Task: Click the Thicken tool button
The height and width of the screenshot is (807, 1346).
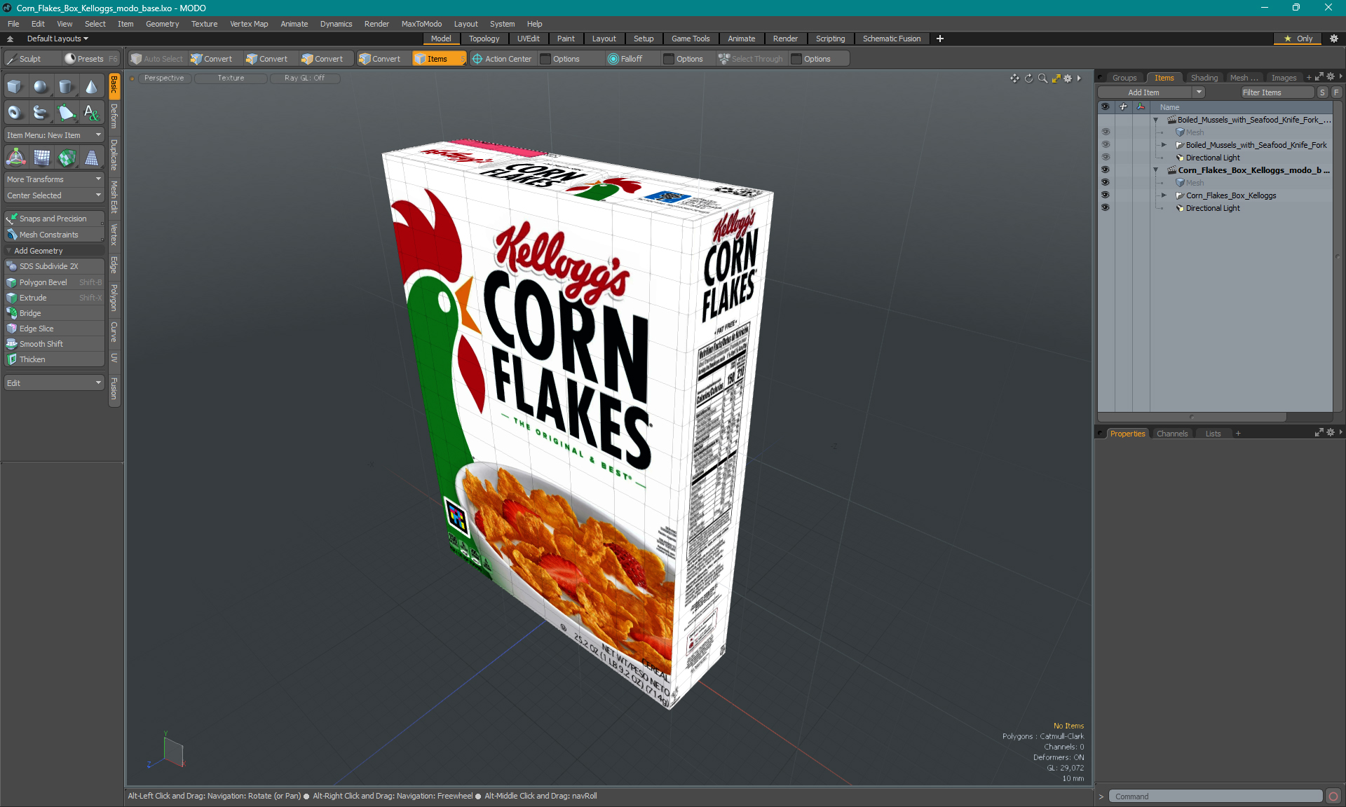Action: click(x=54, y=359)
